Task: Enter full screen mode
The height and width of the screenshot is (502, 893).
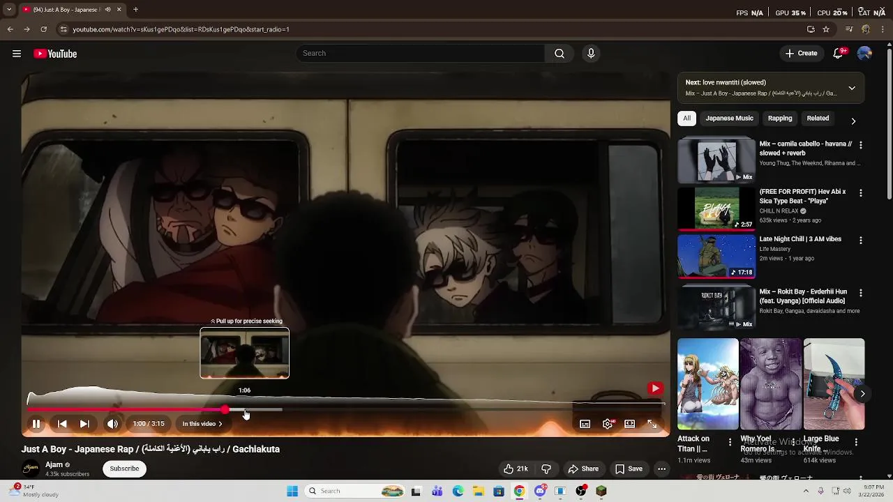Action: [x=652, y=424]
